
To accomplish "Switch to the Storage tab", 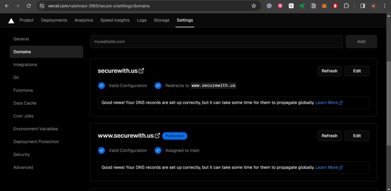I will click(162, 20).
